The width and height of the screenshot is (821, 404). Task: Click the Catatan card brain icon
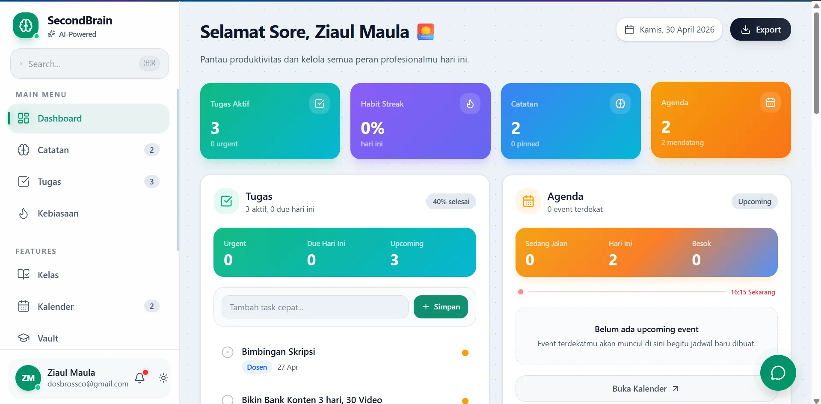pyautogui.click(x=620, y=104)
